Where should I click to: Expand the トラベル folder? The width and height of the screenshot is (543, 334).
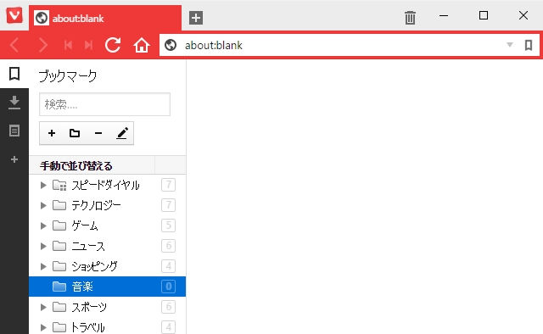click(43, 327)
